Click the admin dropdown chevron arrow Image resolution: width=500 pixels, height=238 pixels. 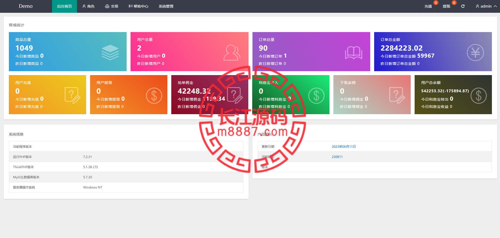coord(495,6)
